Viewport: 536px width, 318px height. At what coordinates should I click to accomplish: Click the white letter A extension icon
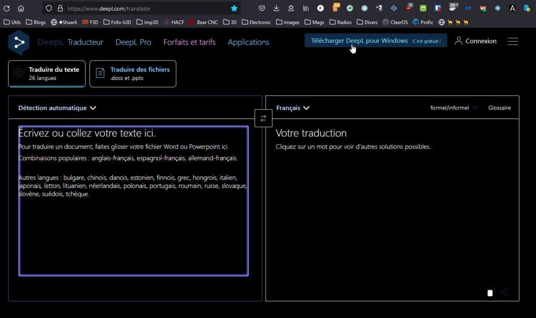point(512,8)
